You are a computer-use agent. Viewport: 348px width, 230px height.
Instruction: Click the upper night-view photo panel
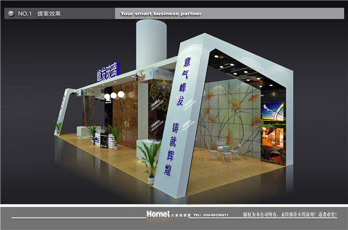pos(273,112)
